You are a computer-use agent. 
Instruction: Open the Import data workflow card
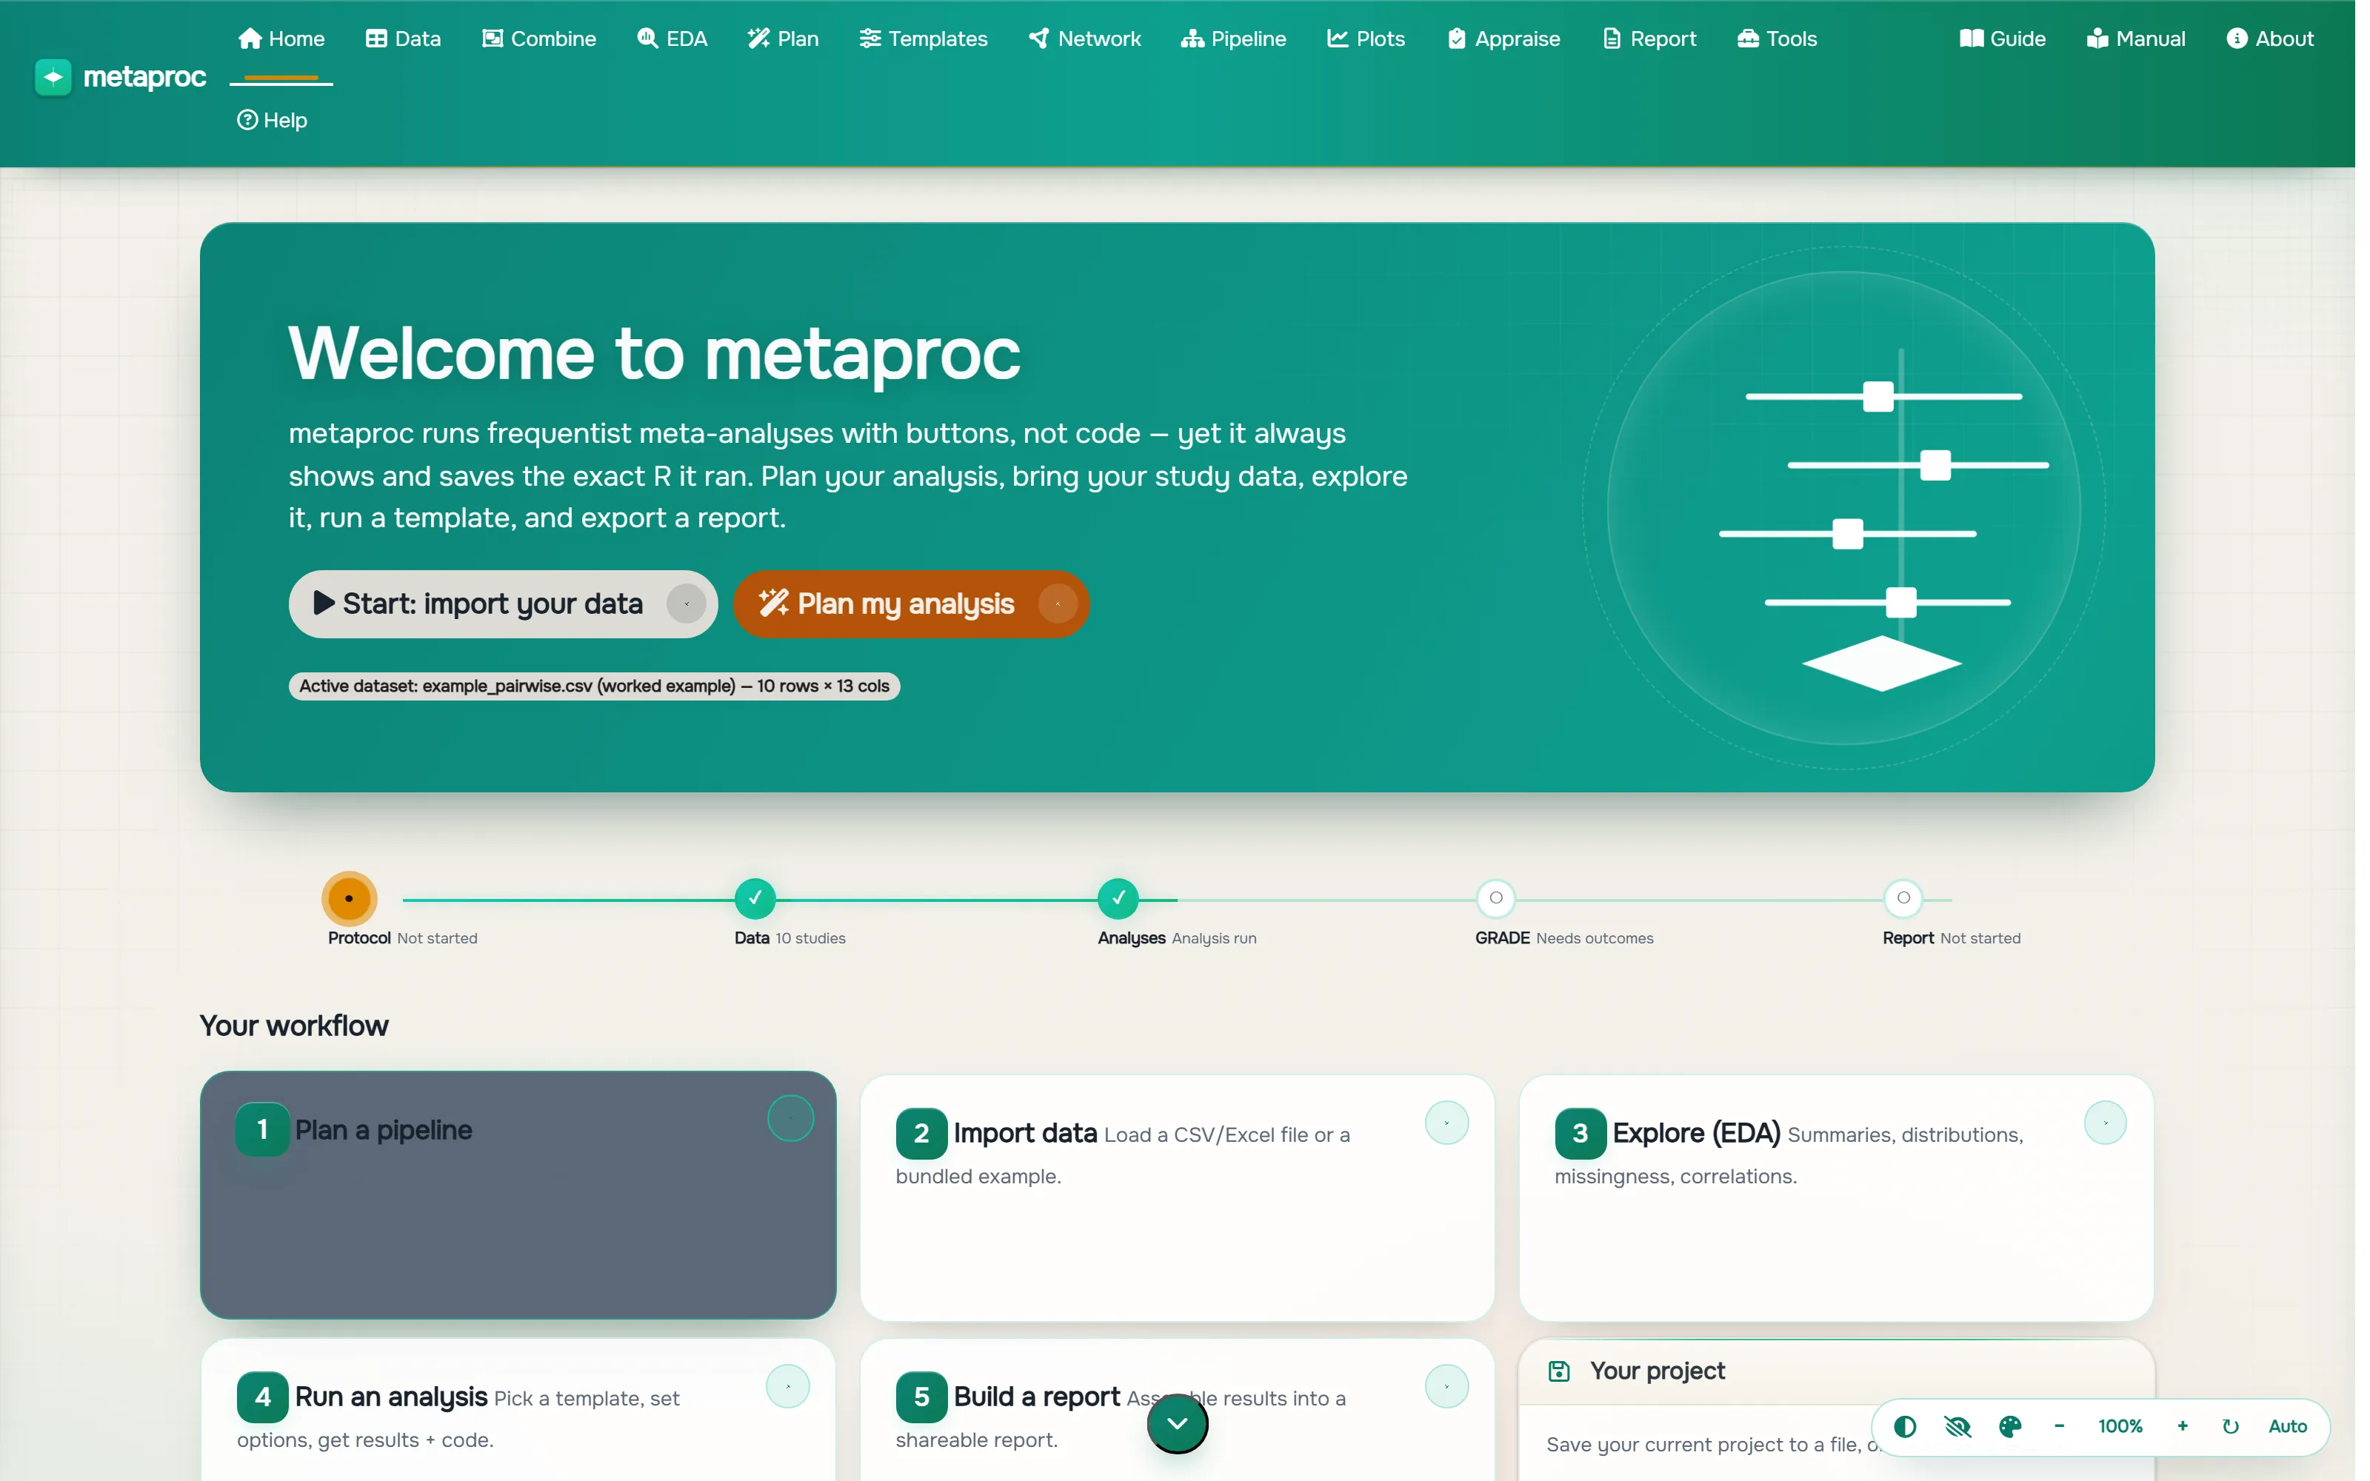(1177, 1199)
